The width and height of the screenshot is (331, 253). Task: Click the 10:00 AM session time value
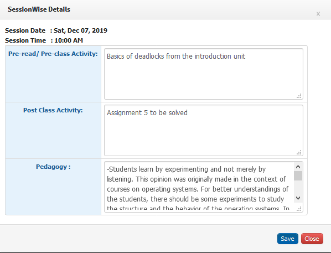tap(69, 40)
